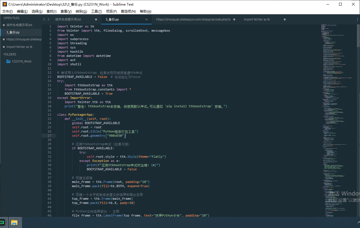The width and height of the screenshot is (360, 228).
Task: Click the CS231N_Work folder icon
Action: point(8,61)
